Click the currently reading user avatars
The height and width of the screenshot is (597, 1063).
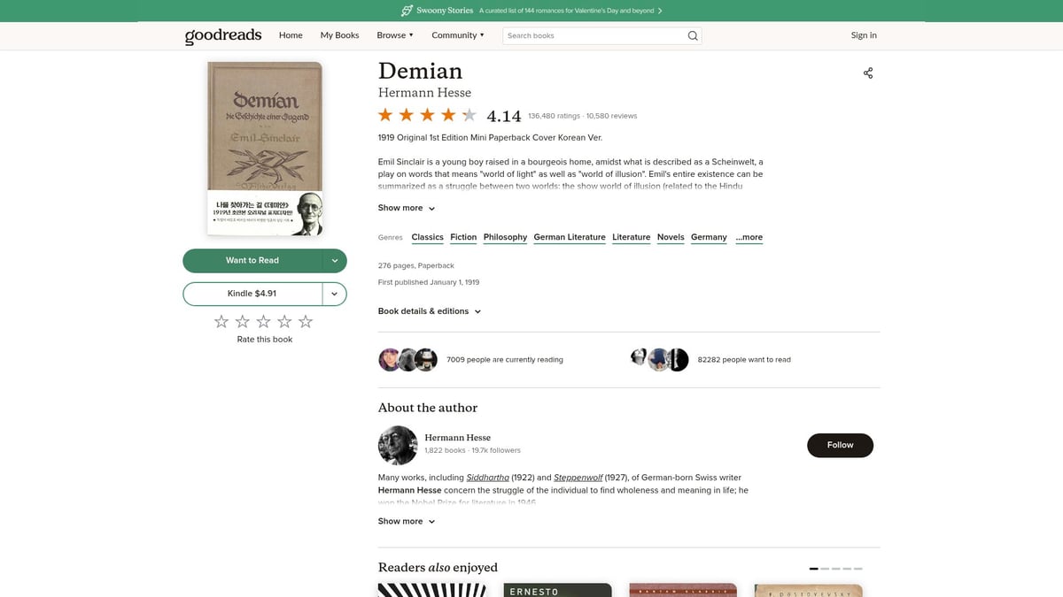(408, 359)
